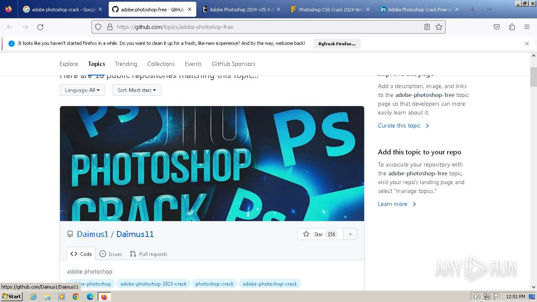Viewport: 537px width, 302px height.
Task: Click the adobe-photoshop-2023-crack topic tag
Action: [x=154, y=284]
